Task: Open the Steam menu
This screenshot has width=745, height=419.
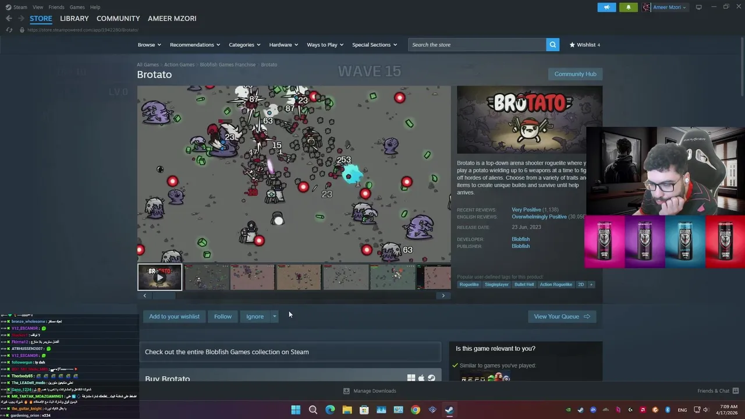Action: click(x=20, y=7)
